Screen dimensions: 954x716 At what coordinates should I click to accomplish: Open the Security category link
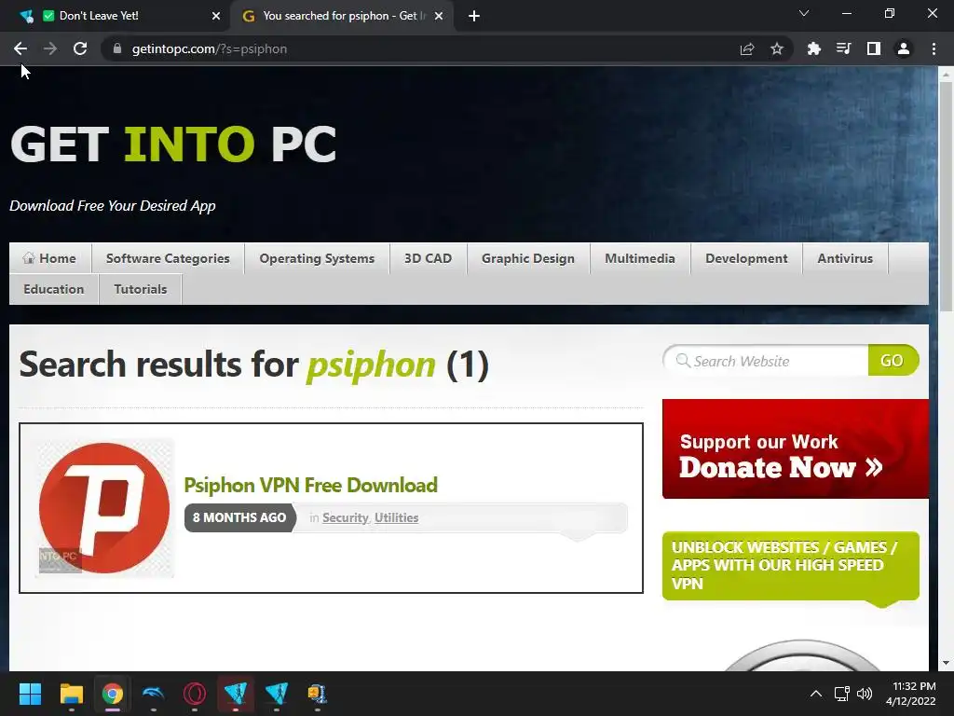click(345, 517)
